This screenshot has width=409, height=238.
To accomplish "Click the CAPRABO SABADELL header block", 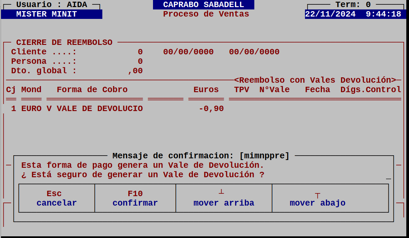I will coord(204,4).
